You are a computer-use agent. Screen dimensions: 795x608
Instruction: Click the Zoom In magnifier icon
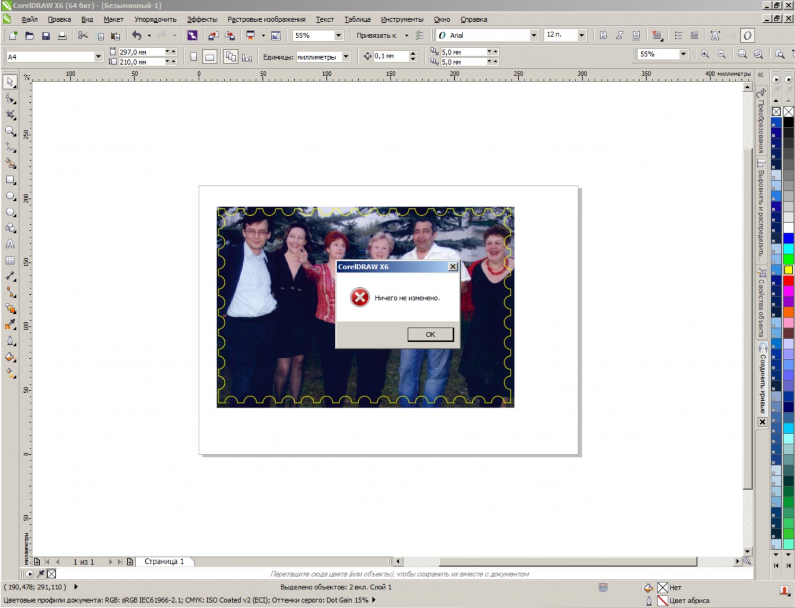tap(705, 54)
